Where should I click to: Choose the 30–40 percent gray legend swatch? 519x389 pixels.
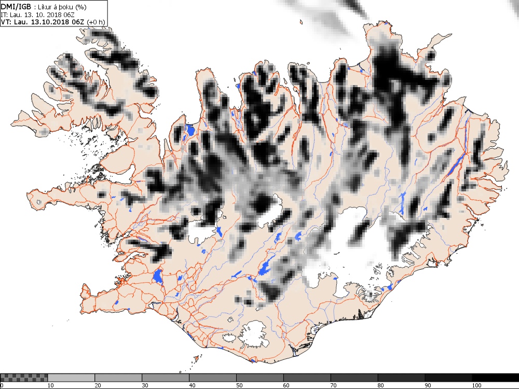166,378
